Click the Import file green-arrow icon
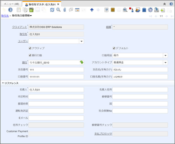The width and height of the screenshot is (175, 144). click(x=163, y=10)
